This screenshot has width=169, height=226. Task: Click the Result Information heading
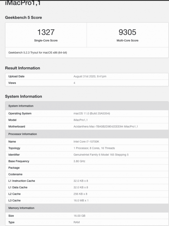click(23, 68)
